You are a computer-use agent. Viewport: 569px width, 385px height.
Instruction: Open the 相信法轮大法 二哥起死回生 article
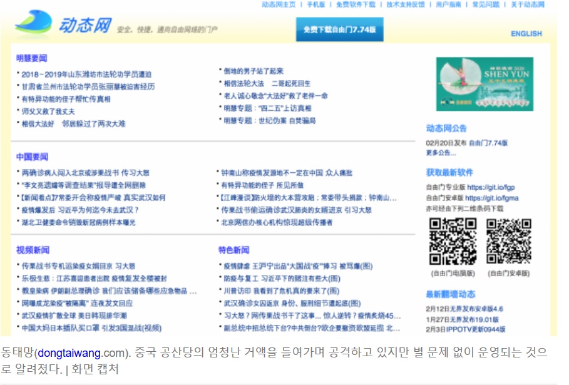267,83
